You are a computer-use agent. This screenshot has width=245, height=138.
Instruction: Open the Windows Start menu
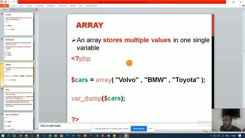(x=3, y=136)
